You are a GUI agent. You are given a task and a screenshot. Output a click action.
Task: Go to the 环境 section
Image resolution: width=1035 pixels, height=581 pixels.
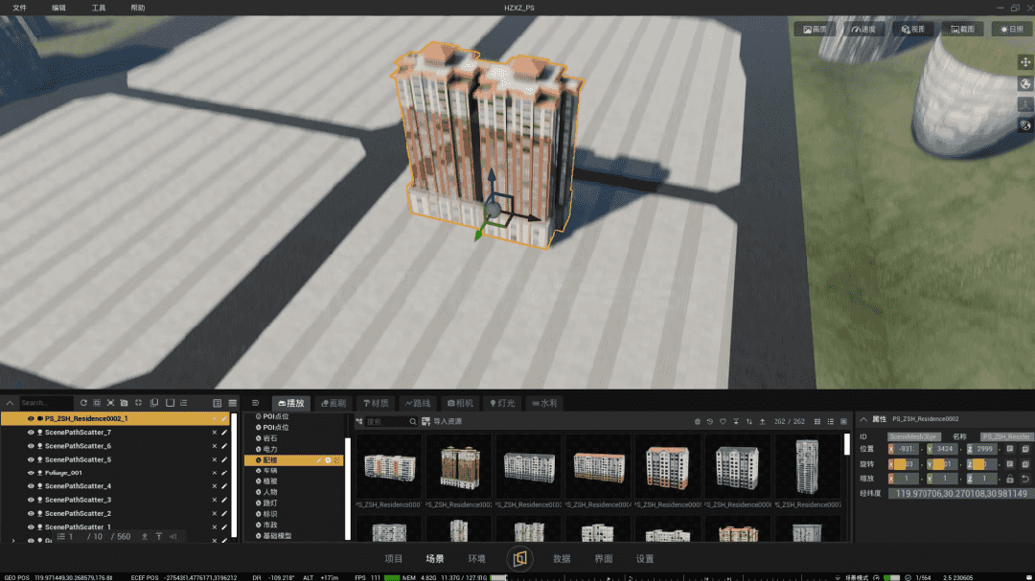[x=476, y=559]
